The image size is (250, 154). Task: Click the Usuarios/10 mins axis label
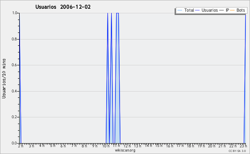4,78
